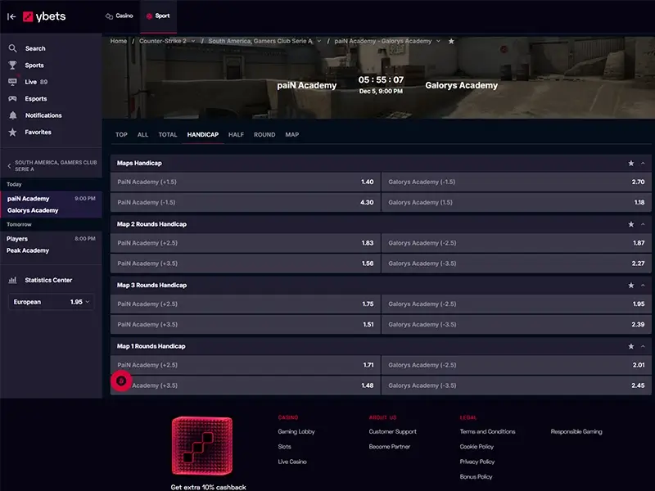Click the Home breadcrumb link
The height and width of the screenshot is (491, 655).
(x=119, y=41)
